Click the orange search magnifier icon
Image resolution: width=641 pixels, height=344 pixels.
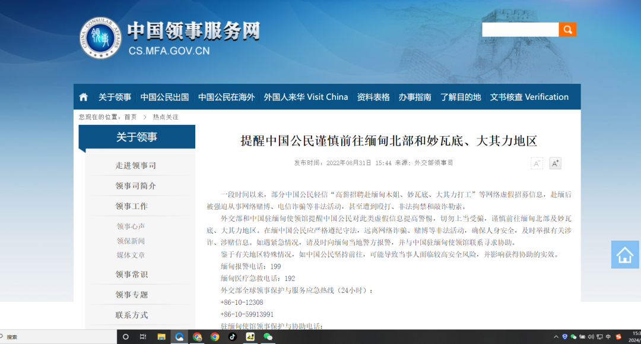(567, 29)
